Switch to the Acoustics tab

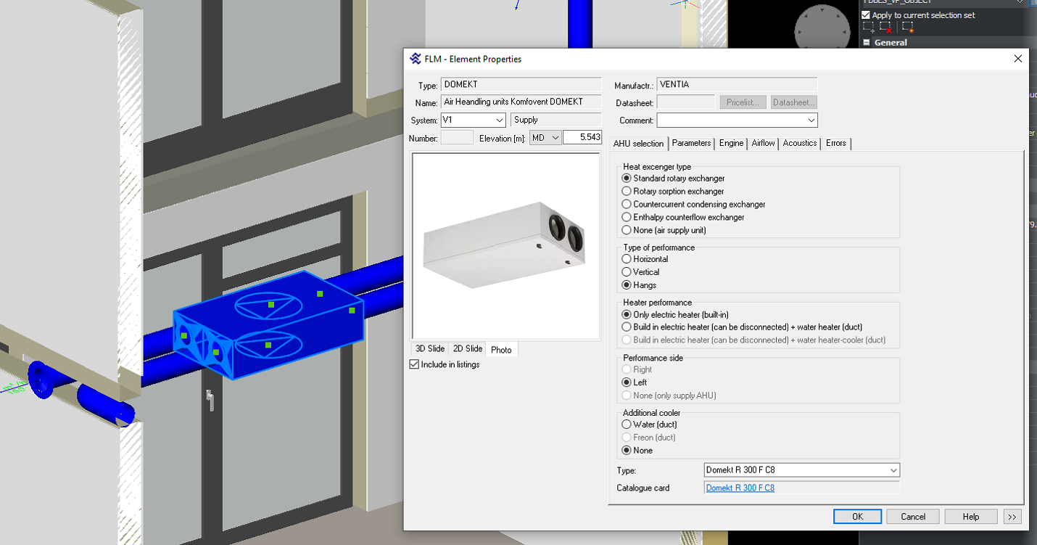[x=799, y=143]
